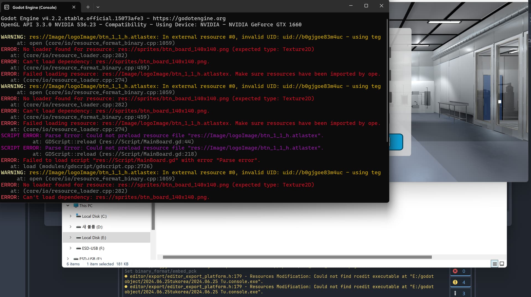Click the gdscript.cpp:2726 trace line
The width and height of the screenshot is (531, 297).
click(x=82, y=166)
